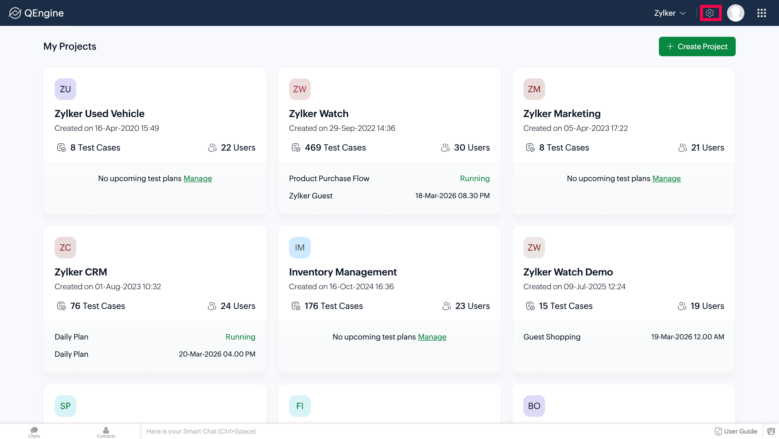
Task: Click users icon beside 21 Users
Action: pos(682,147)
